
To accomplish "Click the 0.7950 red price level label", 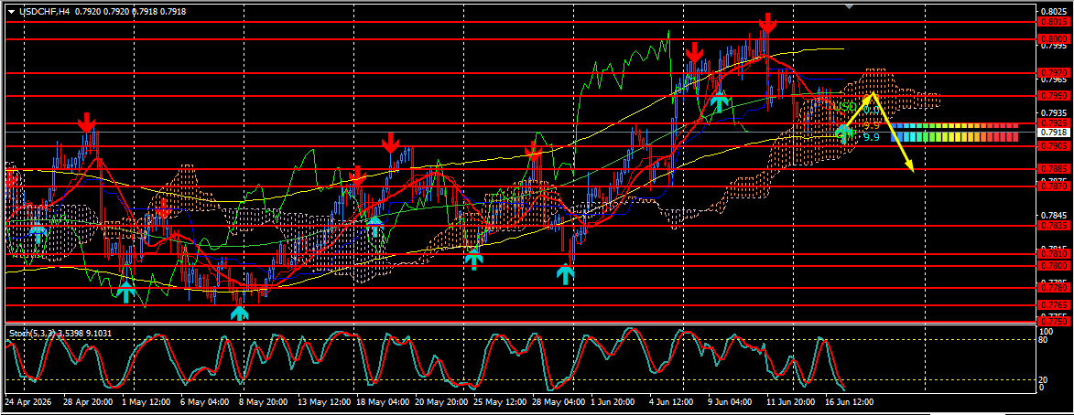I will tap(1054, 95).
